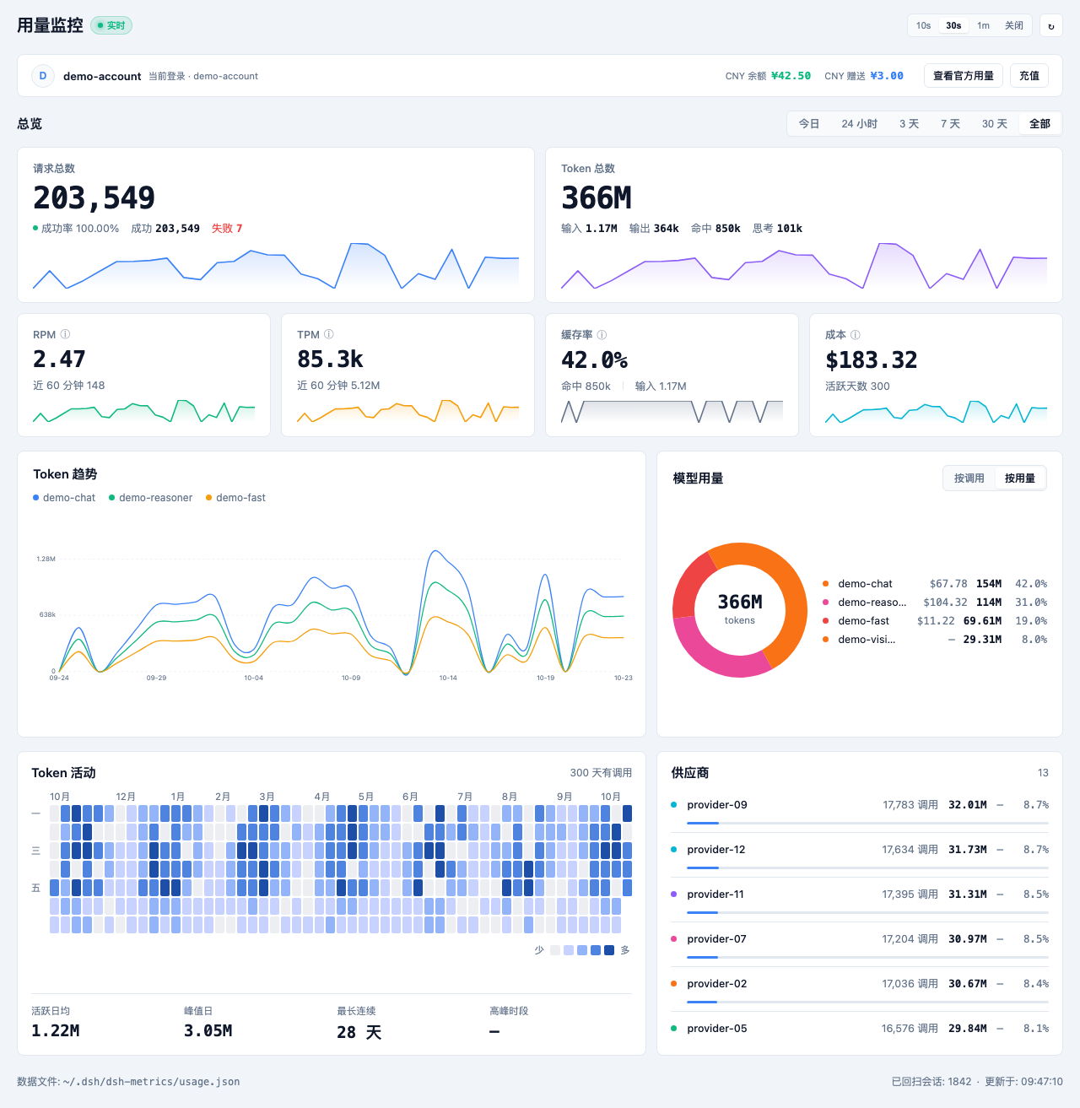Click the 请求总数 203,549 card
The height and width of the screenshot is (1108, 1080).
point(276,224)
